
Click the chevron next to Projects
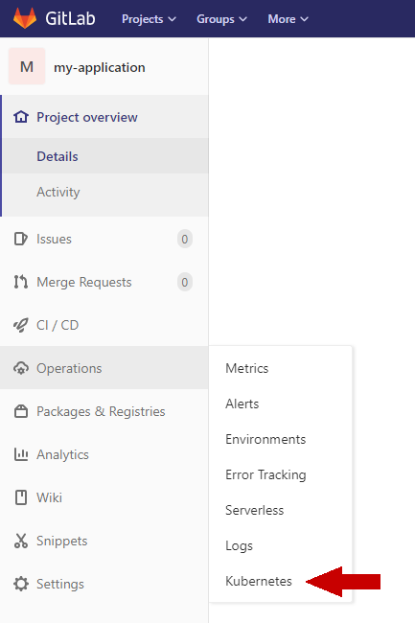pos(172,19)
